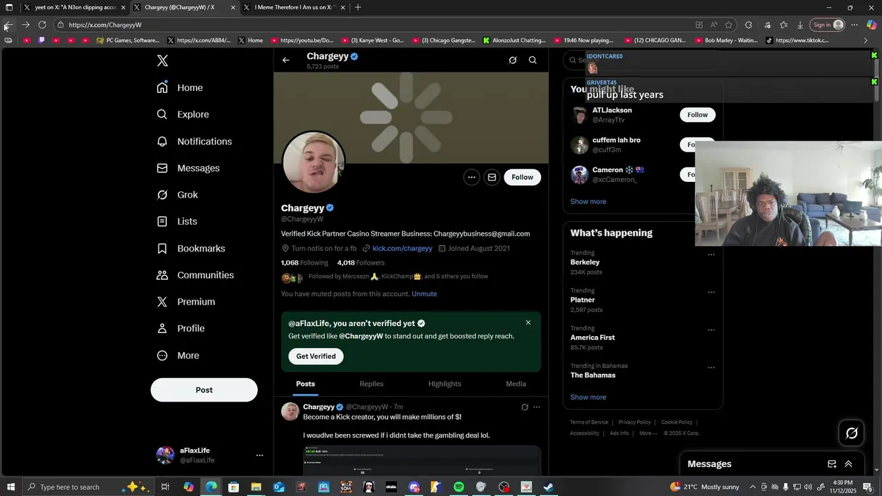The image size is (882, 496).
Task: Expand the Messages drawer
Action: 848,464
